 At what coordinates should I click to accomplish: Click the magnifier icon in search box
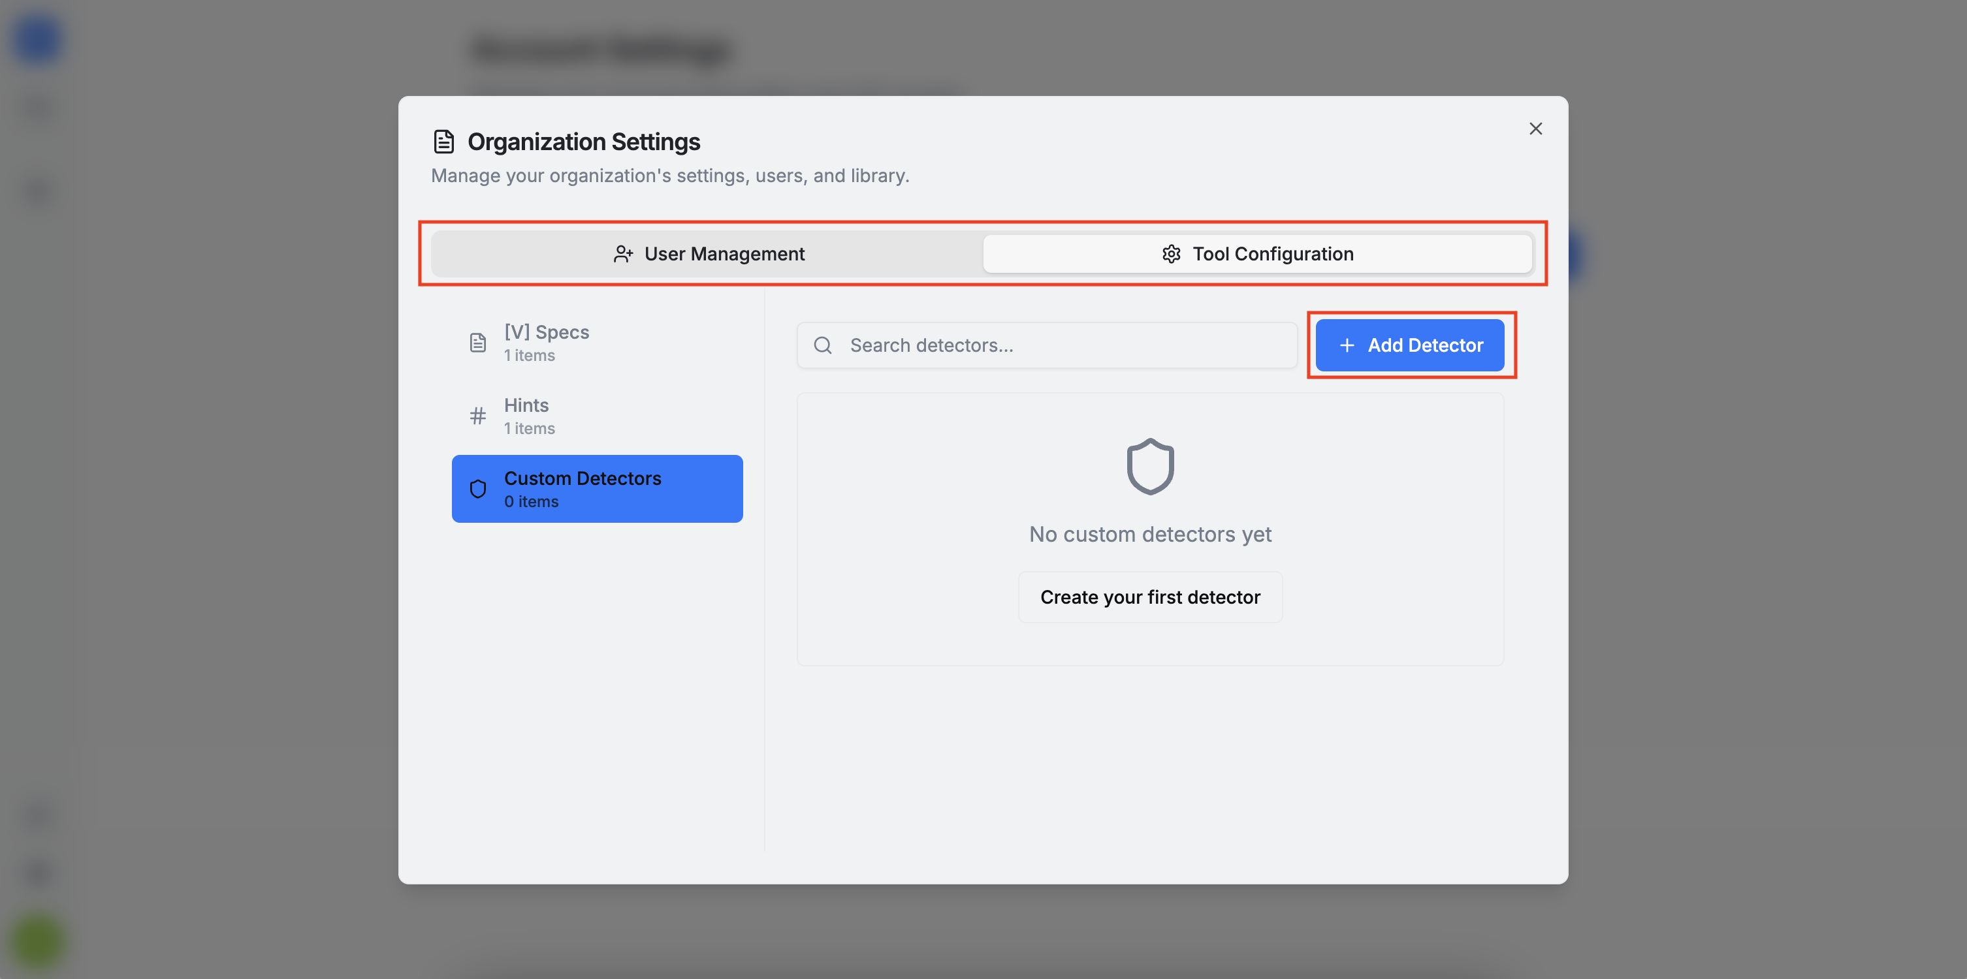coord(822,346)
